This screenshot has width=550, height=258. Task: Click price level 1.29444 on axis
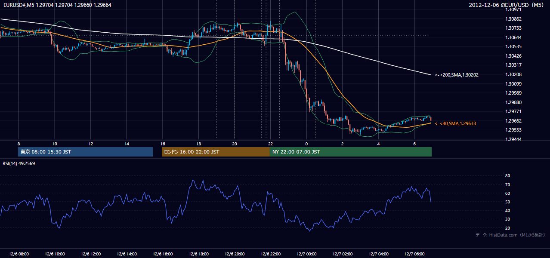(x=513, y=139)
